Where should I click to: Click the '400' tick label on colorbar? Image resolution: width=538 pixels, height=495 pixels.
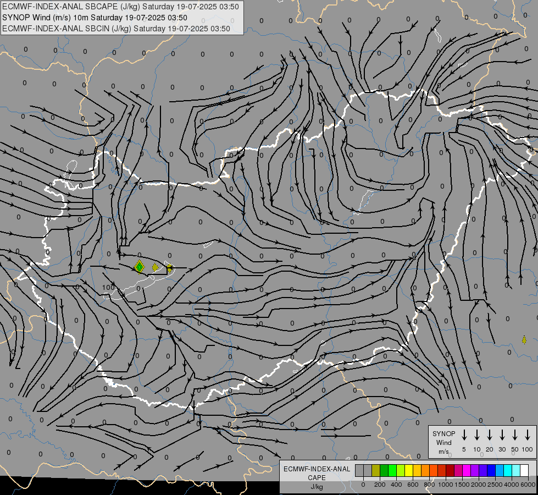tap(396, 485)
